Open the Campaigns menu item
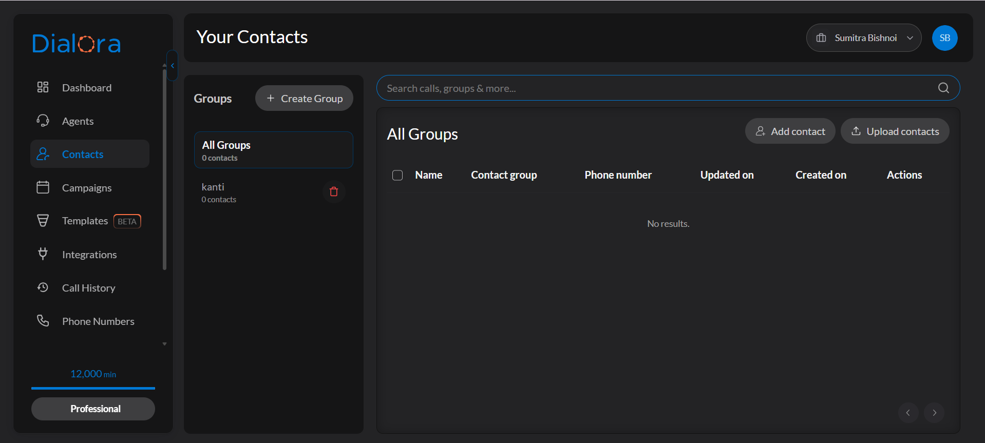 [86, 188]
